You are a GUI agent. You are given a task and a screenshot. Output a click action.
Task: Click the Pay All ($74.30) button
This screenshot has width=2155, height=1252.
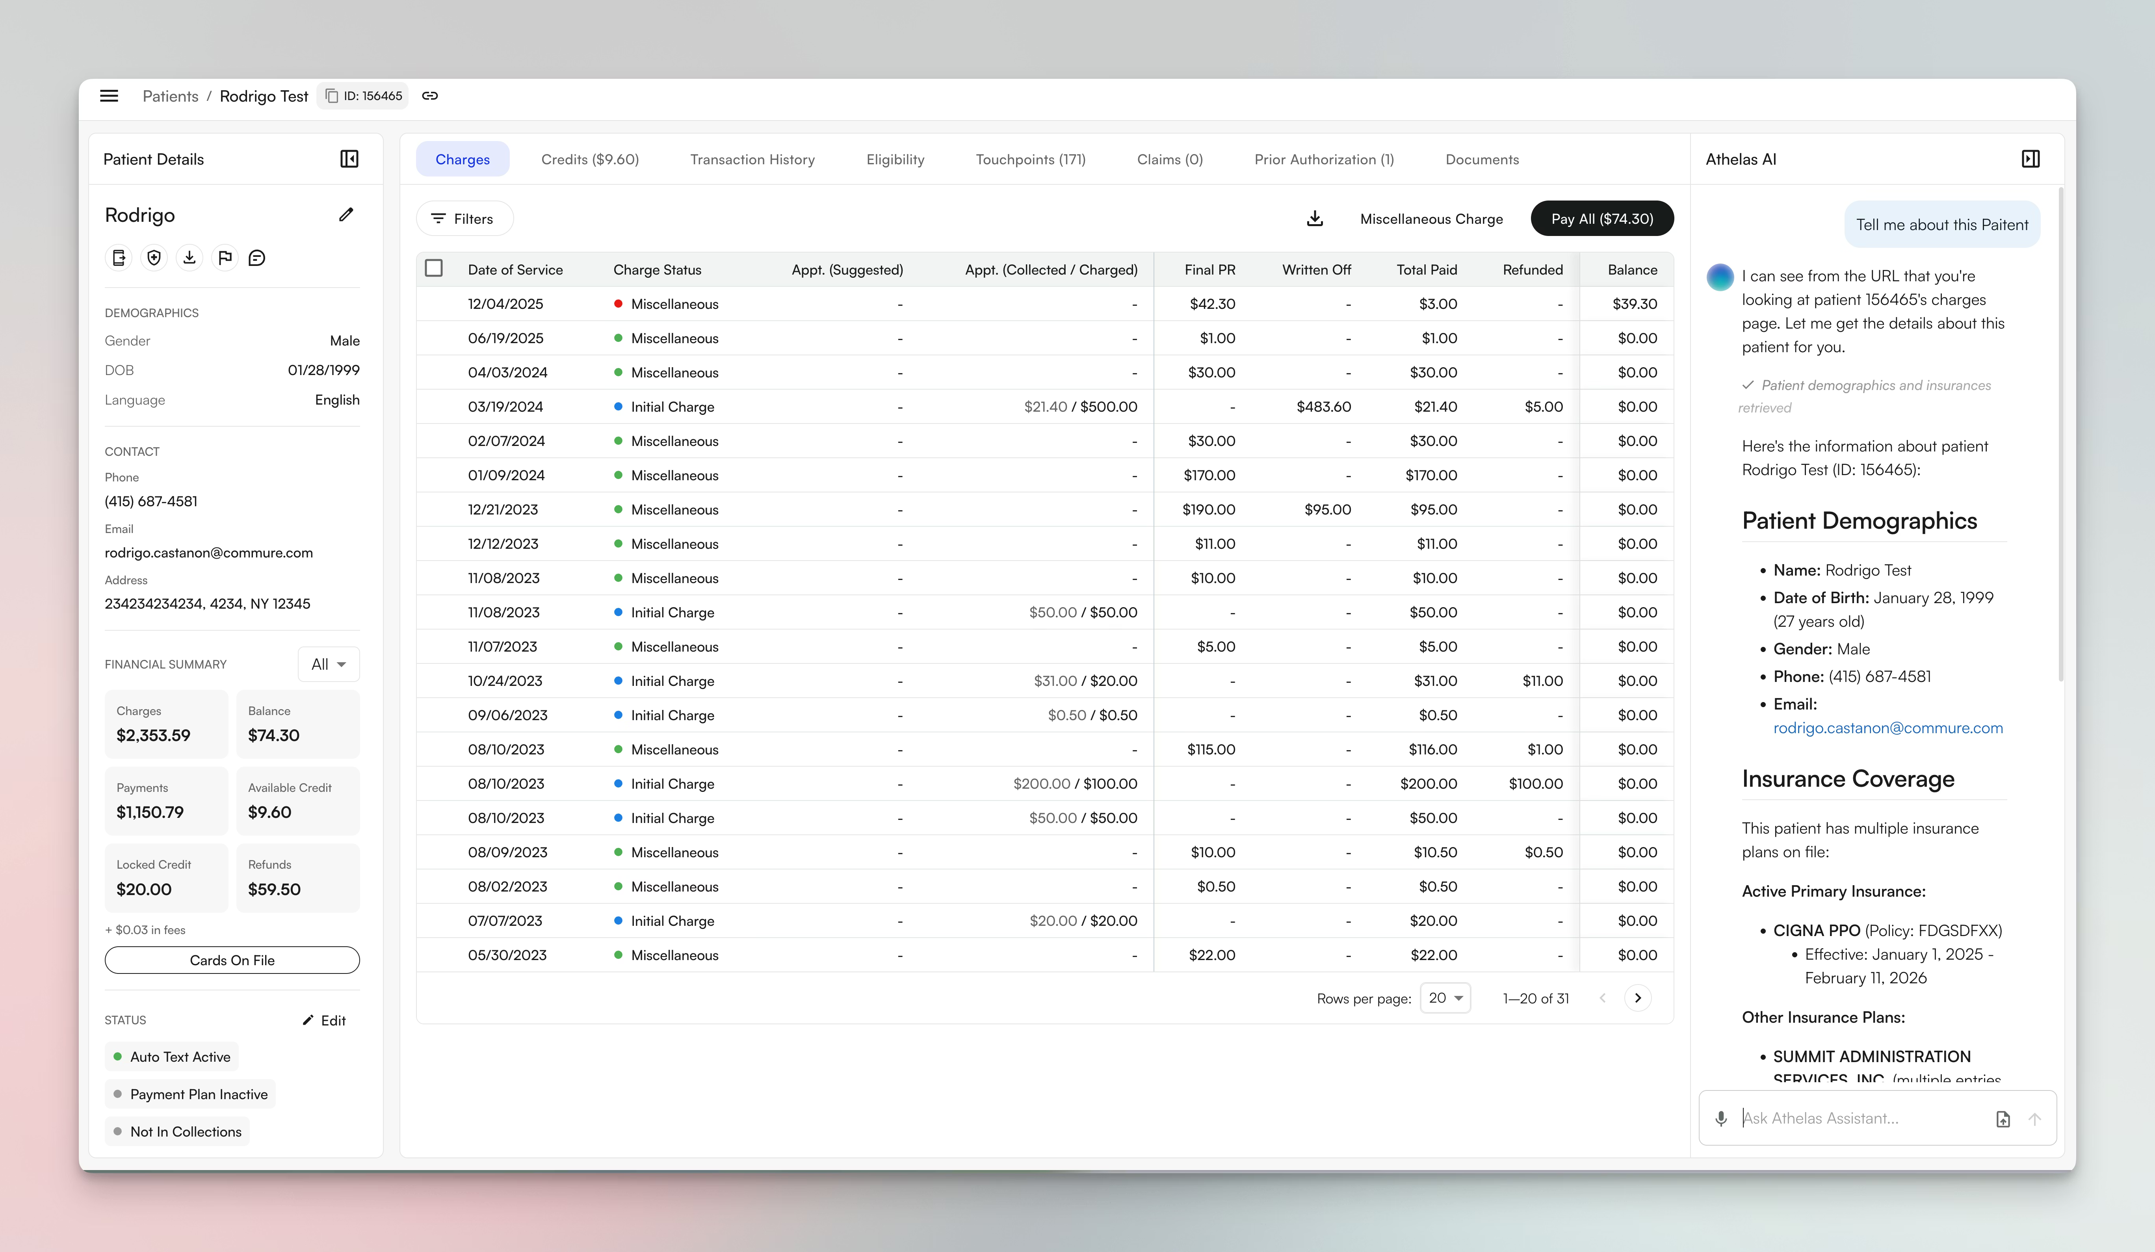click(x=1602, y=219)
